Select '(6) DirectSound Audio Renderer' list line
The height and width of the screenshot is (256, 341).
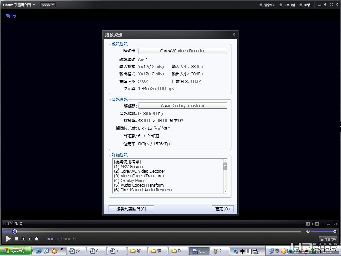point(143,190)
